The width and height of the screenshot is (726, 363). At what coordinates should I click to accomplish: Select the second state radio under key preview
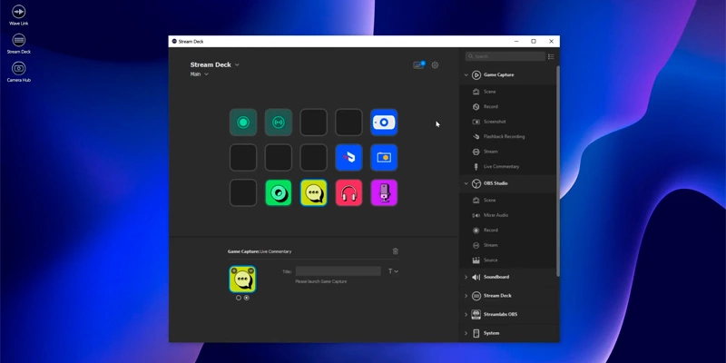coord(246,298)
